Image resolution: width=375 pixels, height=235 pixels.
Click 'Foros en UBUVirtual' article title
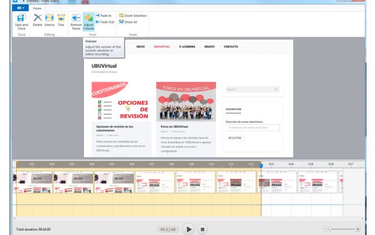[x=174, y=126]
